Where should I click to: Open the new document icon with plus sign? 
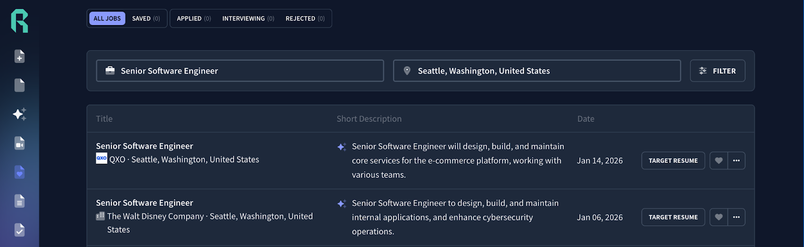[20, 57]
